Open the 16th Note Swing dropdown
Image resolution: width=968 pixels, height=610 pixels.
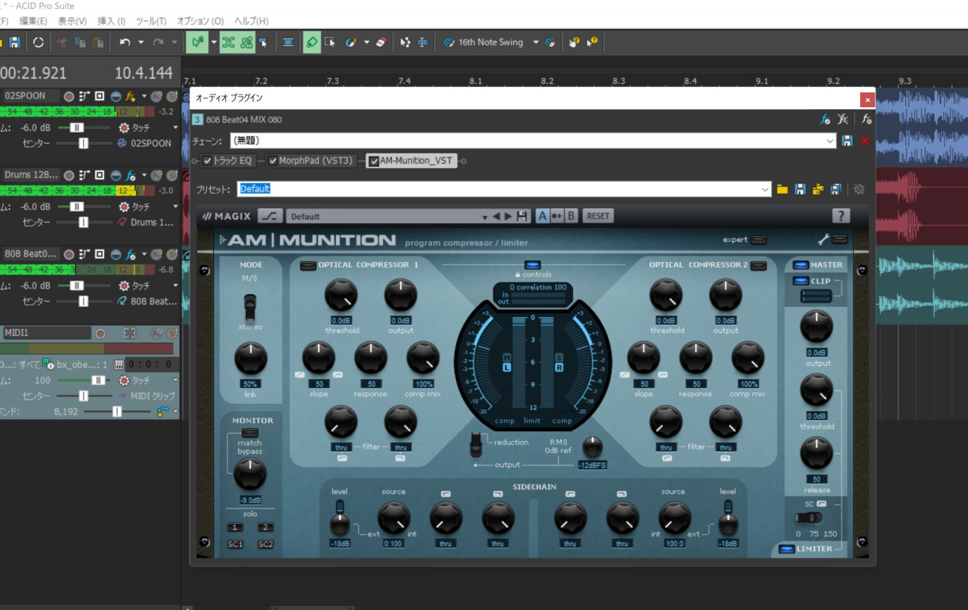(536, 42)
